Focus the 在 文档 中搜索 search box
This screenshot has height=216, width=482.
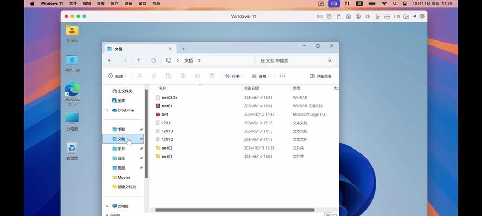click(295, 60)
